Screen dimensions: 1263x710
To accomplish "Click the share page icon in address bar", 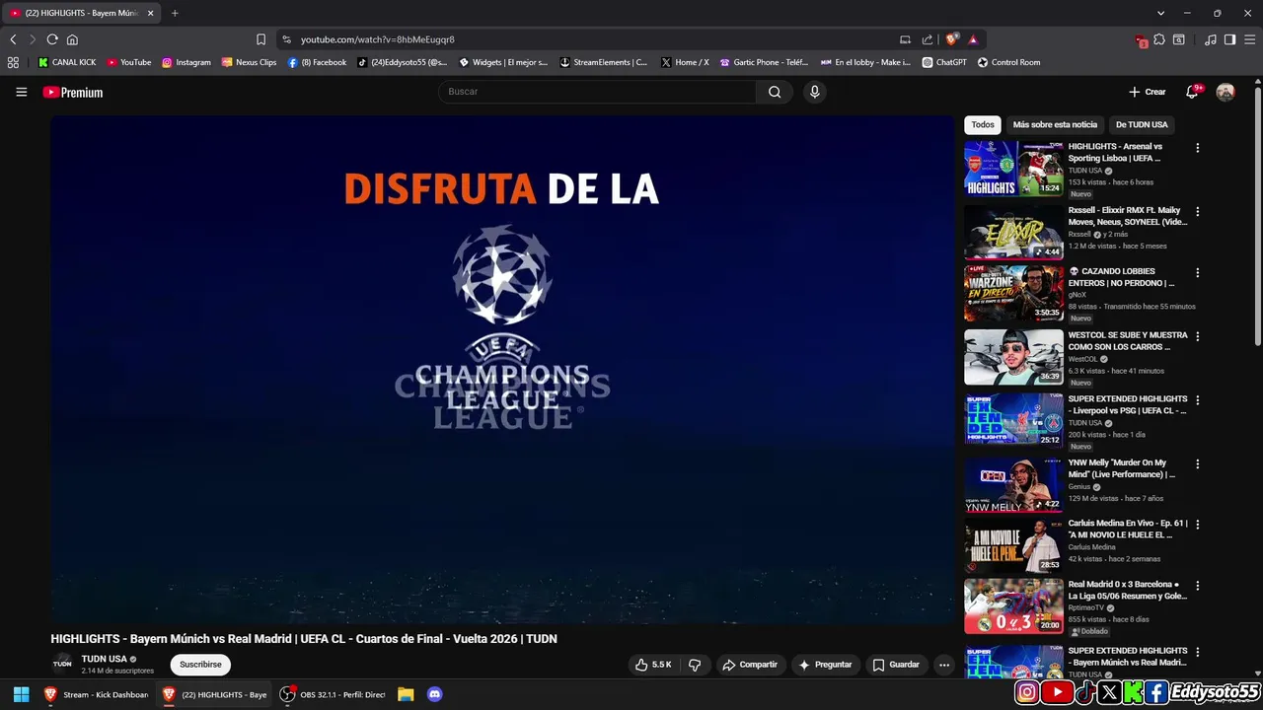I will [928, 39].
